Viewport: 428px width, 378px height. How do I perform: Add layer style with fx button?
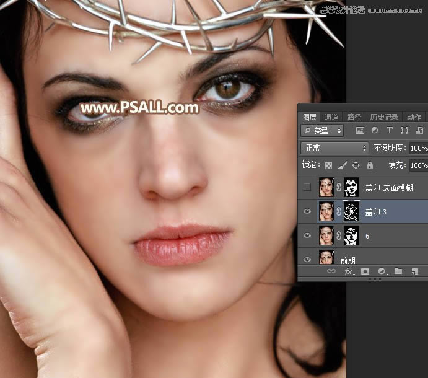(x=349, y=271)
